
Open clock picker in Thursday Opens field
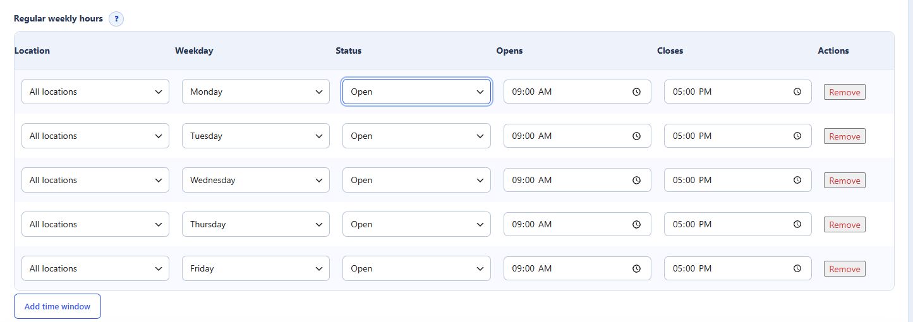(x=636, y=224)
